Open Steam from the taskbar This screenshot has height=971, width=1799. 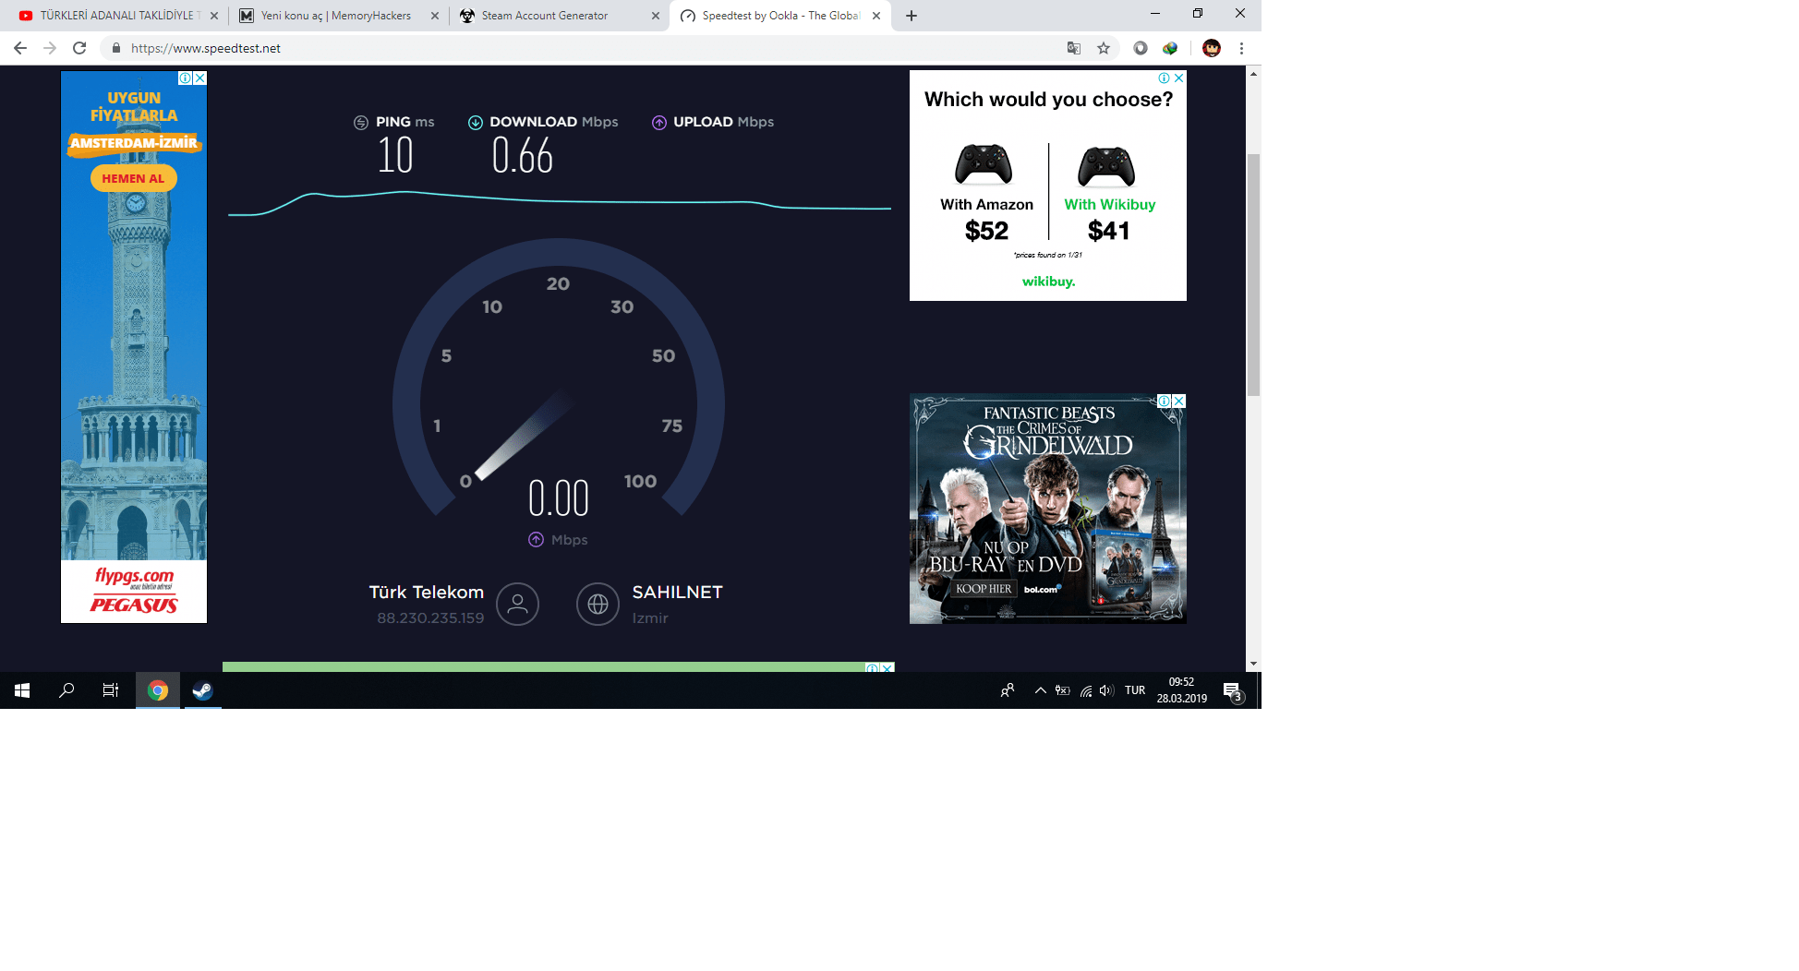click(203, 690)
